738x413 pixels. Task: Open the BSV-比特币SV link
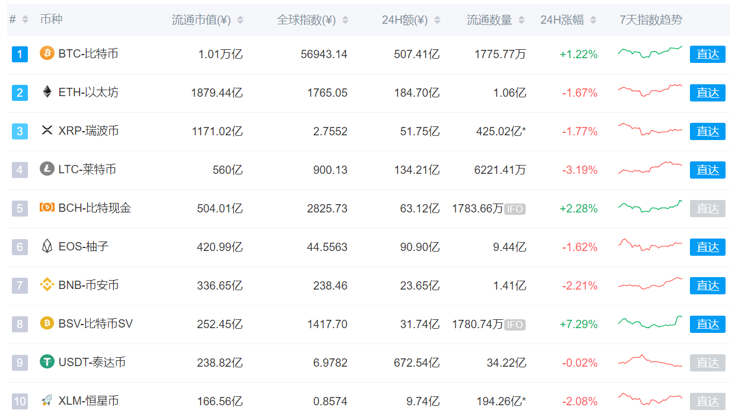[x=96, y=323]
